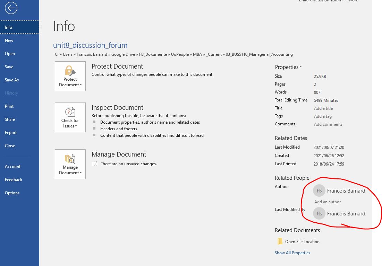The image size is (382, 266).
Task: Click the Last Printed date 2018/06/24 17:59
Action: tap(329, 164)
